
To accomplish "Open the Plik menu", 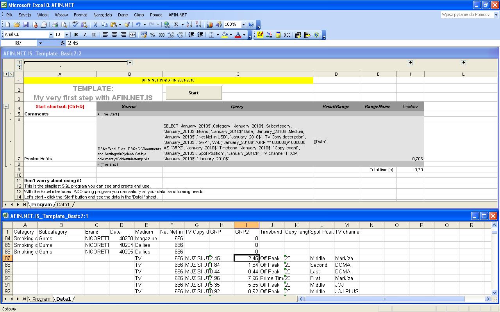I will coord(9,15).
